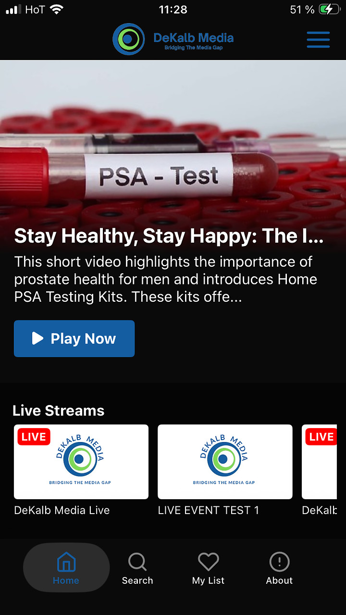
Task: Tap the Live Streams section heading
Action: pos(59,410)
